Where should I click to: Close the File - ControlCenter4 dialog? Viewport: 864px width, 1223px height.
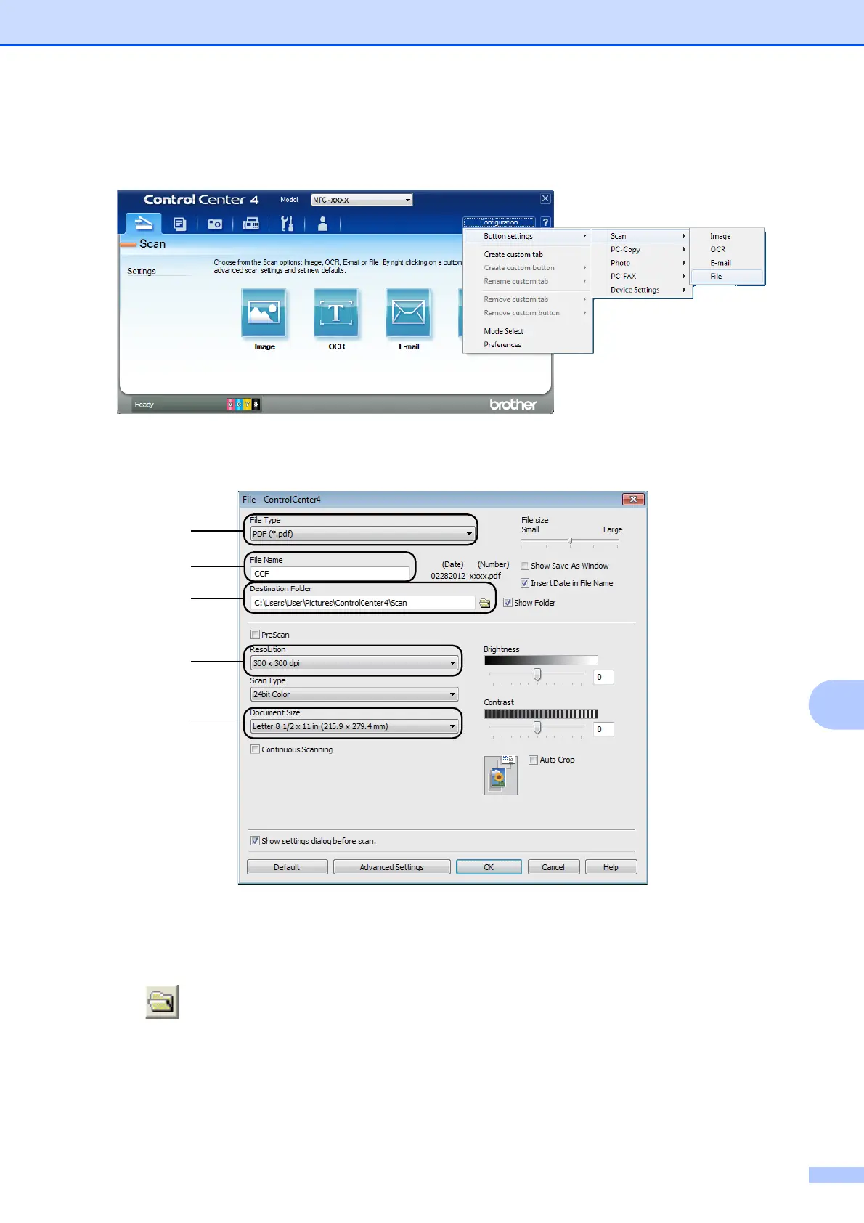coord(633,499)
